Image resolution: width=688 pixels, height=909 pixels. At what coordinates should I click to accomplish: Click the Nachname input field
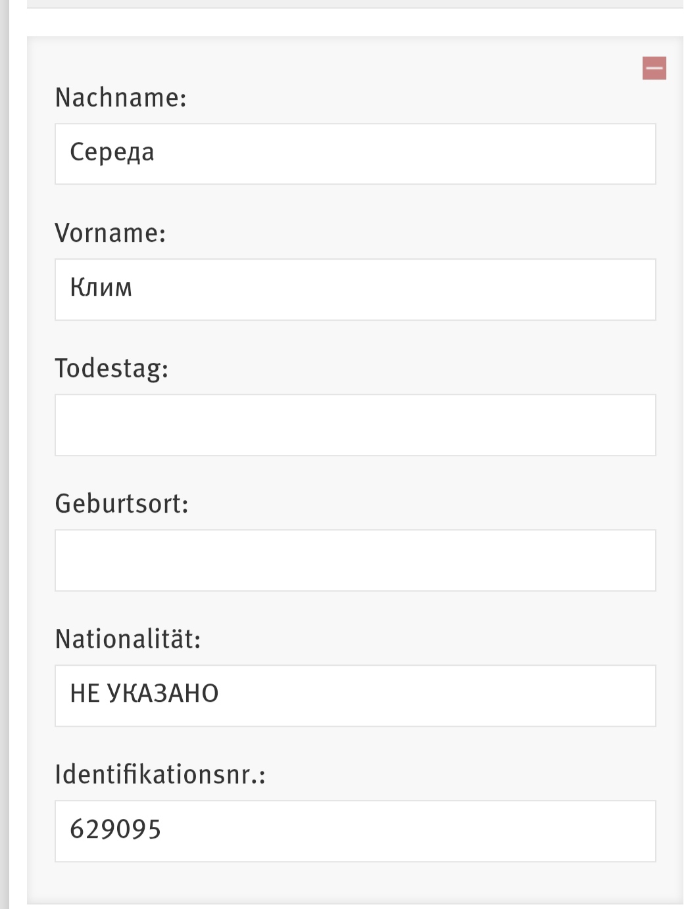coord(355,154)
